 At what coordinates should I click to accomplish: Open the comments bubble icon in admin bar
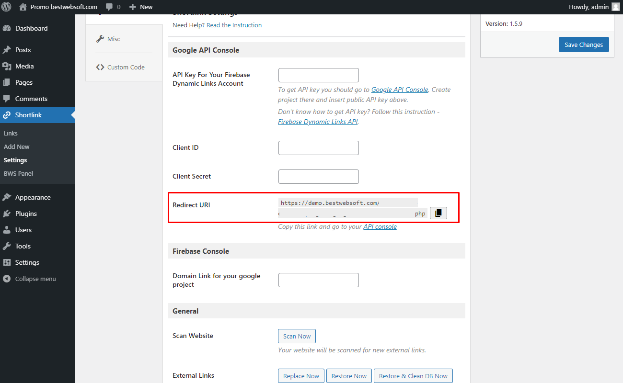coord(109,7)
